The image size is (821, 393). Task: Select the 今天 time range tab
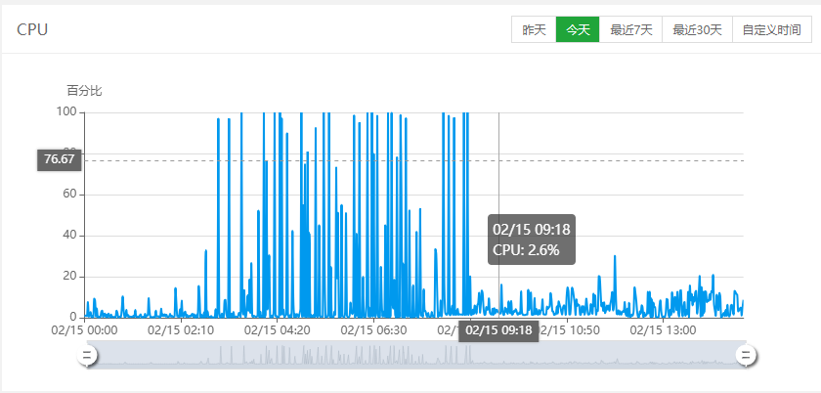[578, 30]
